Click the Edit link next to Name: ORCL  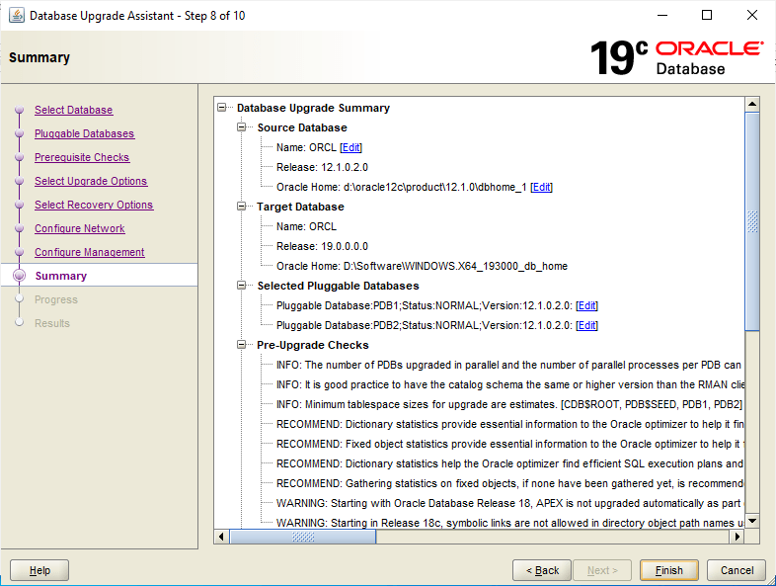coord(350,147)
